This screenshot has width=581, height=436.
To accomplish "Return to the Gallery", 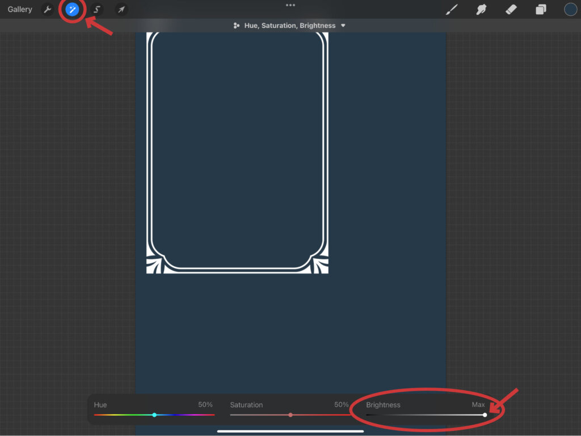I will 20,10.
